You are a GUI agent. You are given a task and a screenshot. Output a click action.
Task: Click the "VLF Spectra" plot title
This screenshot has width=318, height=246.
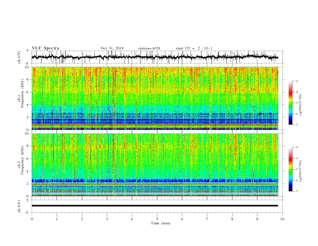(x=45, y=48)
